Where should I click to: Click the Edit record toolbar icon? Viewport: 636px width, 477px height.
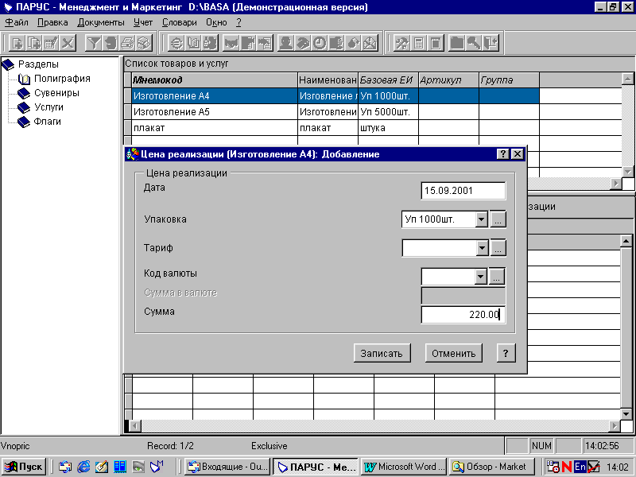(x=51, y=43)
